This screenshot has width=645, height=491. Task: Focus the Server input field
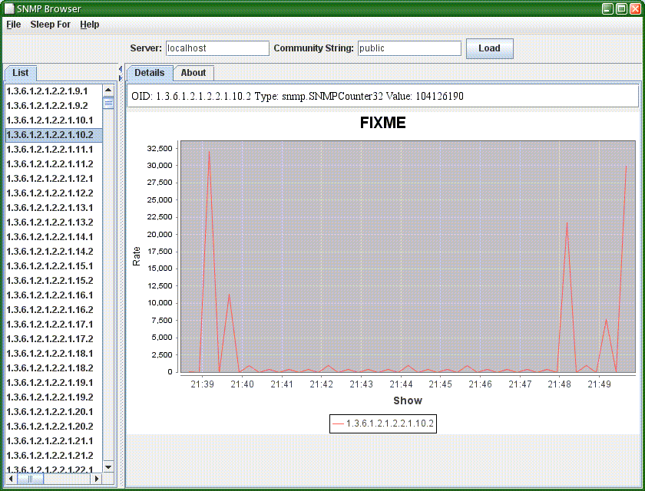pyautogui.click(x=217, y=48)
